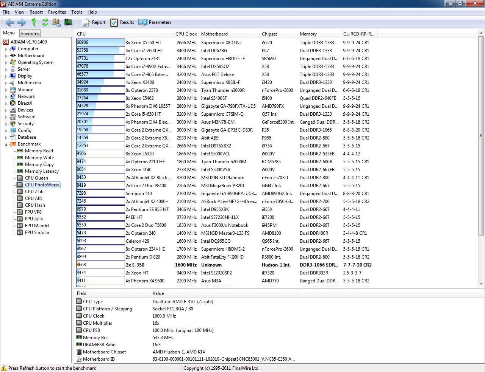Click the 60906 score bar
The height and width of the screenshot is (372, 485).
click(100, 43)
